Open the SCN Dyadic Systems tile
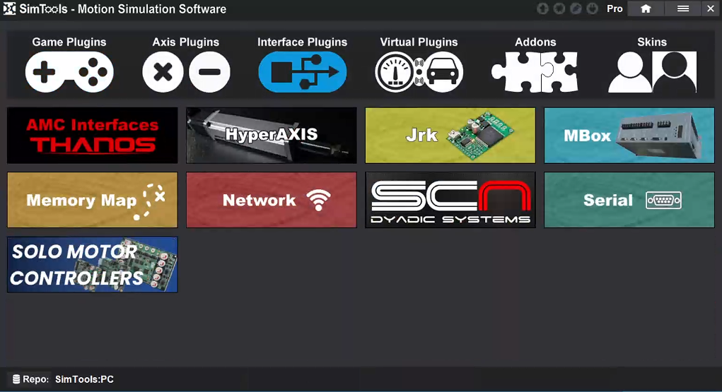722x392 pixels. pyautogui.click(x=450, y=200)
